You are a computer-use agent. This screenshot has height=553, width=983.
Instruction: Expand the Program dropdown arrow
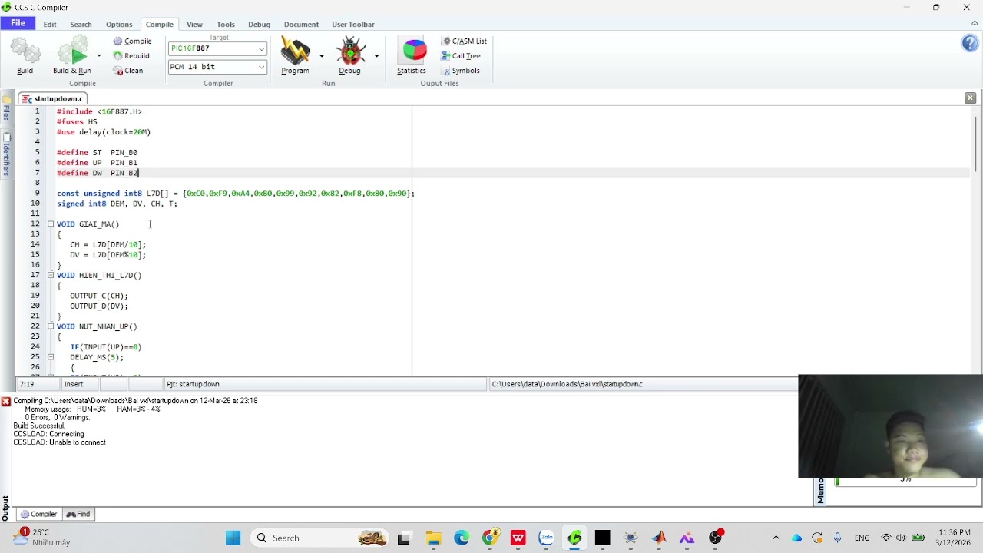tap(321, 55)
